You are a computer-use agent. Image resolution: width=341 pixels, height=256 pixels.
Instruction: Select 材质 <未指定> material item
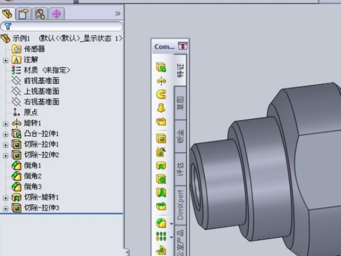click(47, 70)
